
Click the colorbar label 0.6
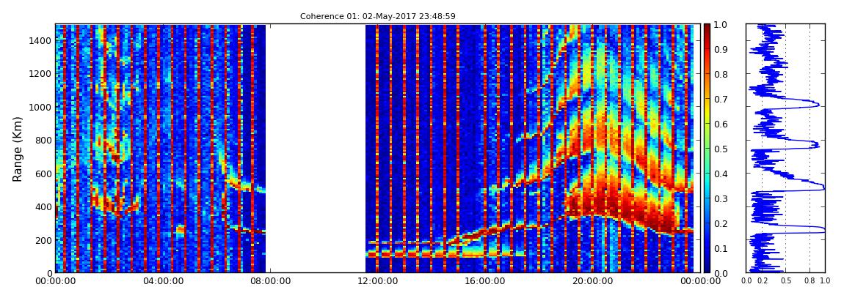[721, 124]
